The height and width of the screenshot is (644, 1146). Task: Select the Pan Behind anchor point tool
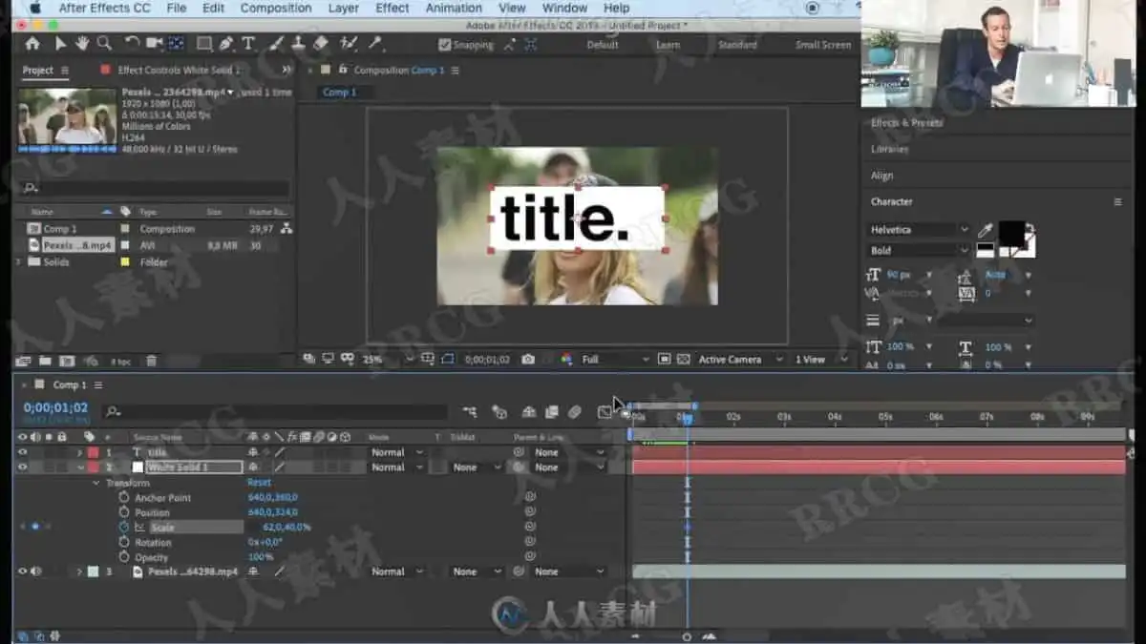pos(176,44)
